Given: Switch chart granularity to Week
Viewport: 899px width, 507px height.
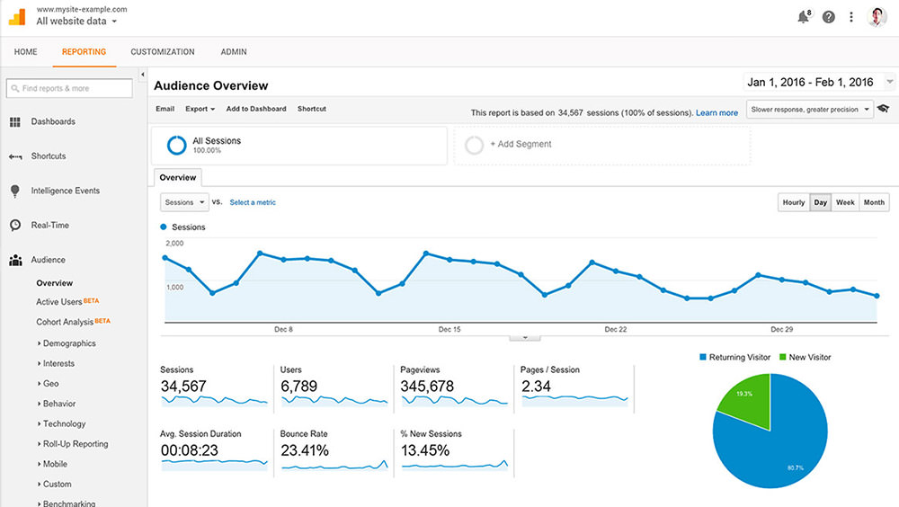Looking at the screenshot, I should click(845, 202).
